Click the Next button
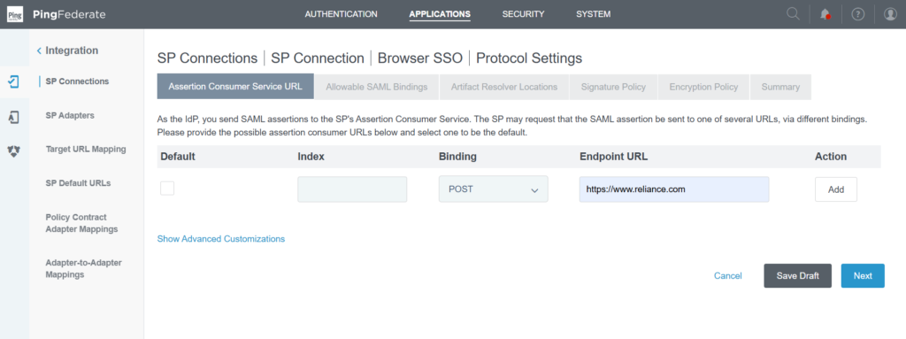This screenshot has width=906, height=339. coord(863,276)
